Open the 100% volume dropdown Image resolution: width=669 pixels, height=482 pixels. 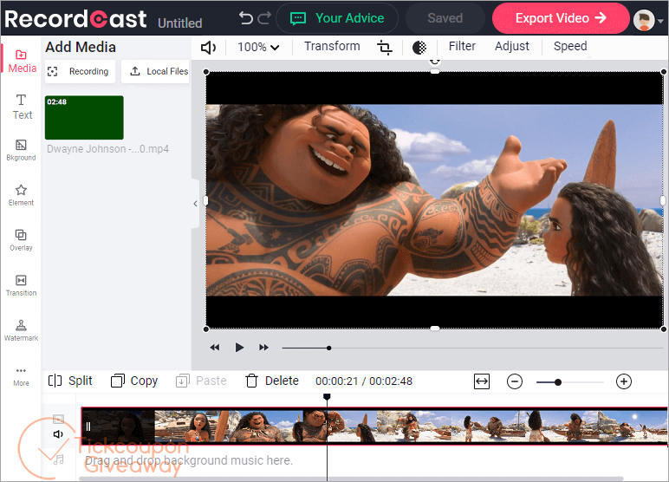[258, 47]
